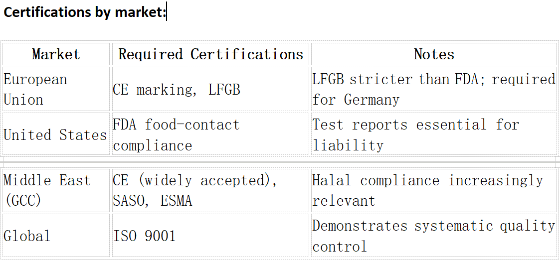Image resolution: width=560 pixels, height=260 pixels.
Task: Click 'Test reports essential for liability' cell
Action: (433, 134)
